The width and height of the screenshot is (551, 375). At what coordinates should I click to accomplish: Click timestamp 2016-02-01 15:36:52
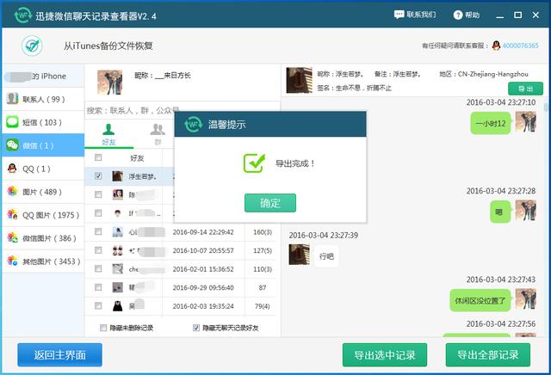(203, 269)
